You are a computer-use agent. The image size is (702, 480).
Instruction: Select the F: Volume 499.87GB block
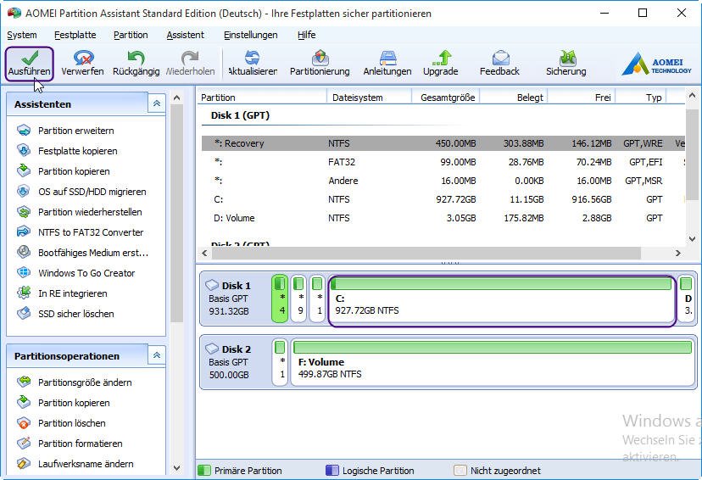[493, 362]
